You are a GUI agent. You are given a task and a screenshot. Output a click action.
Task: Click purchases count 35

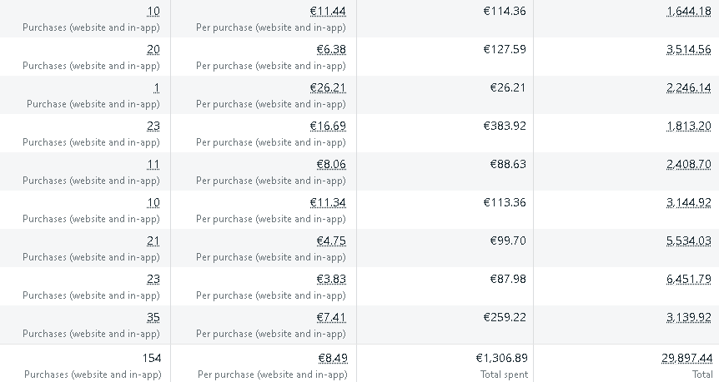[153, 317]
